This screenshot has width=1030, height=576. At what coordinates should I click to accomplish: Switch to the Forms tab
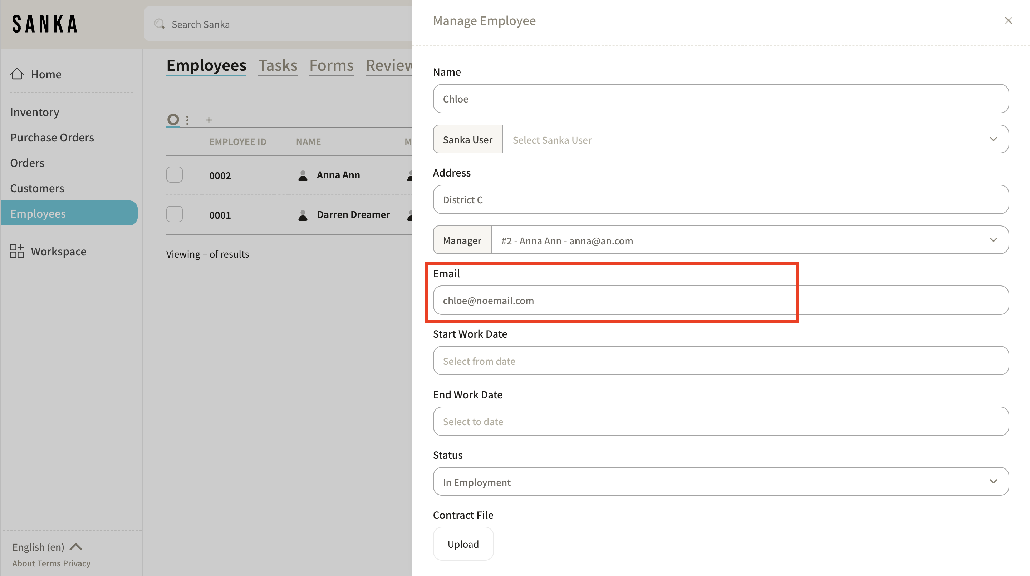331,65
